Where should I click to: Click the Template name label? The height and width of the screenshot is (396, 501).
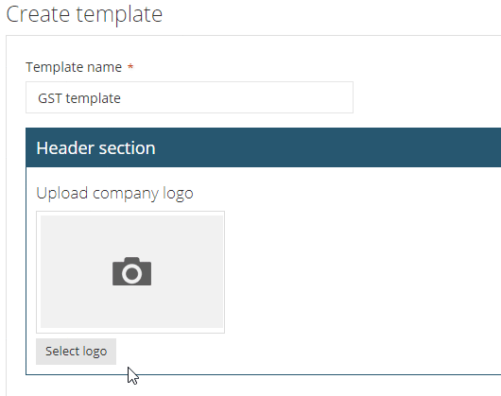[74, 67]
